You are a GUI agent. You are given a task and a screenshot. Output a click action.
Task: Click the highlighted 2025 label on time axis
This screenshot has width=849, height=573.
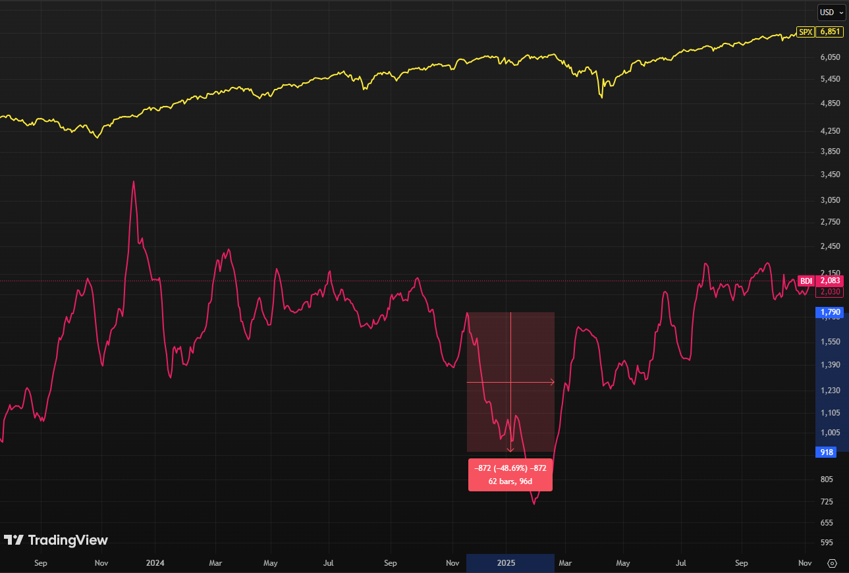[x=507, y=563]
